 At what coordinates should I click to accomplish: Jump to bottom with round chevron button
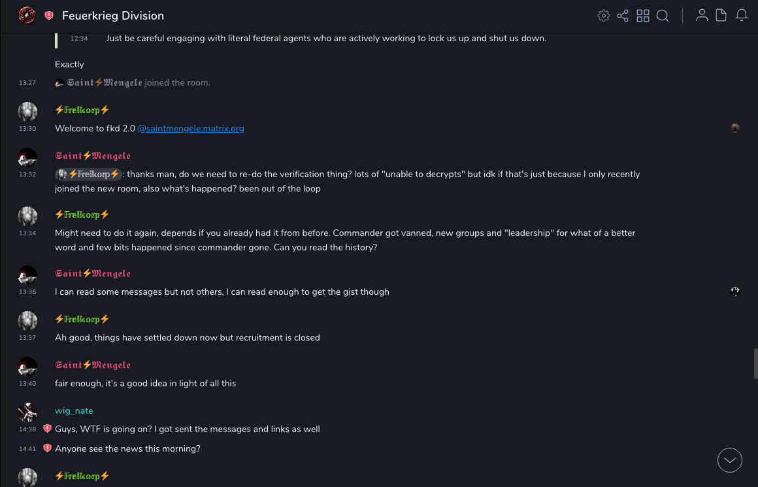point(730,460)
